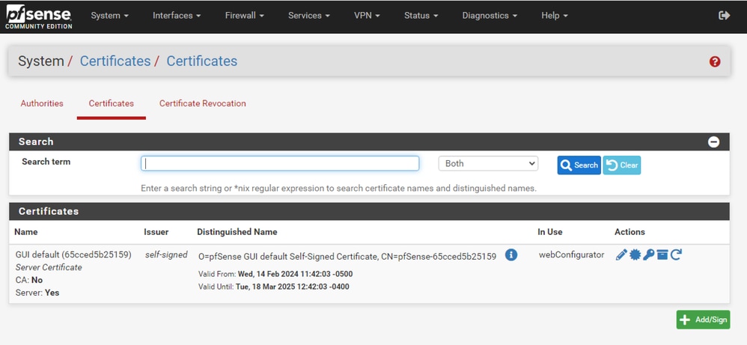This screenshot has height=345, width=747.
Task: Click the CA: No text
Action: (x=29, y=280)
